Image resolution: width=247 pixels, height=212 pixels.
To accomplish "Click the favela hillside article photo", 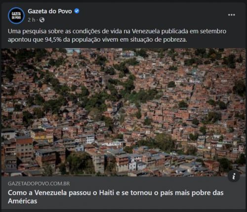I will 123,112.
